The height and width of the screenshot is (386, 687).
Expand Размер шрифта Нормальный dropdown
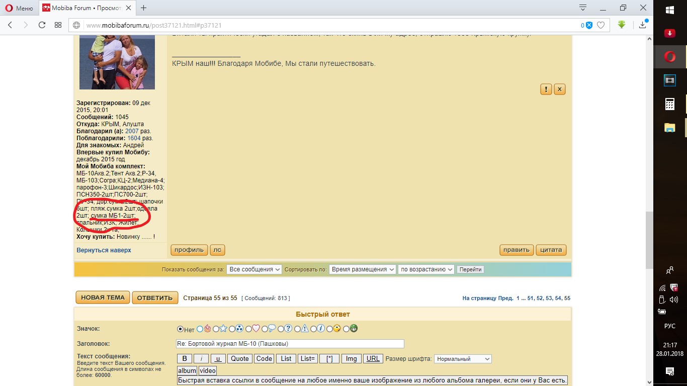[463, 359]
